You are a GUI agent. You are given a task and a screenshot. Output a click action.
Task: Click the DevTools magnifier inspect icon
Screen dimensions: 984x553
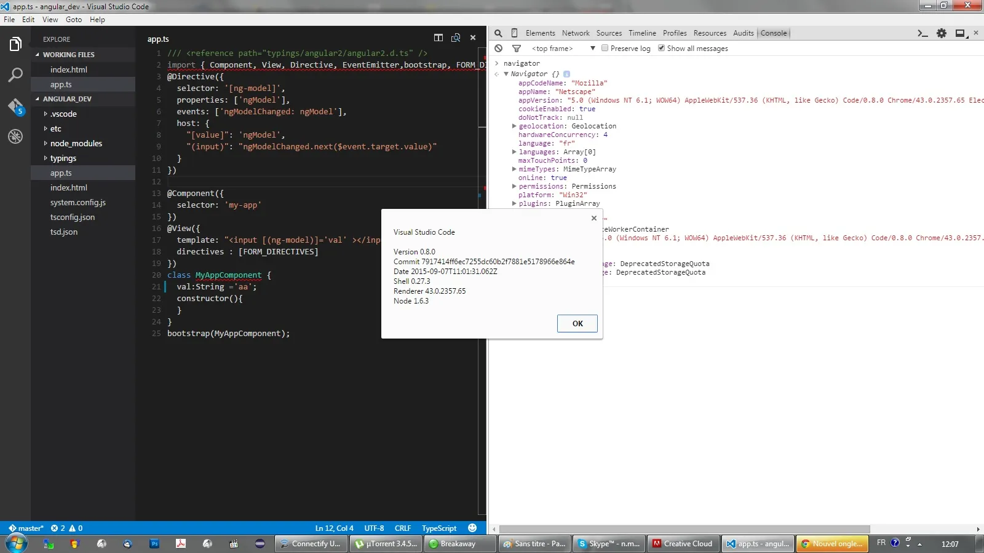pos(499,33)
